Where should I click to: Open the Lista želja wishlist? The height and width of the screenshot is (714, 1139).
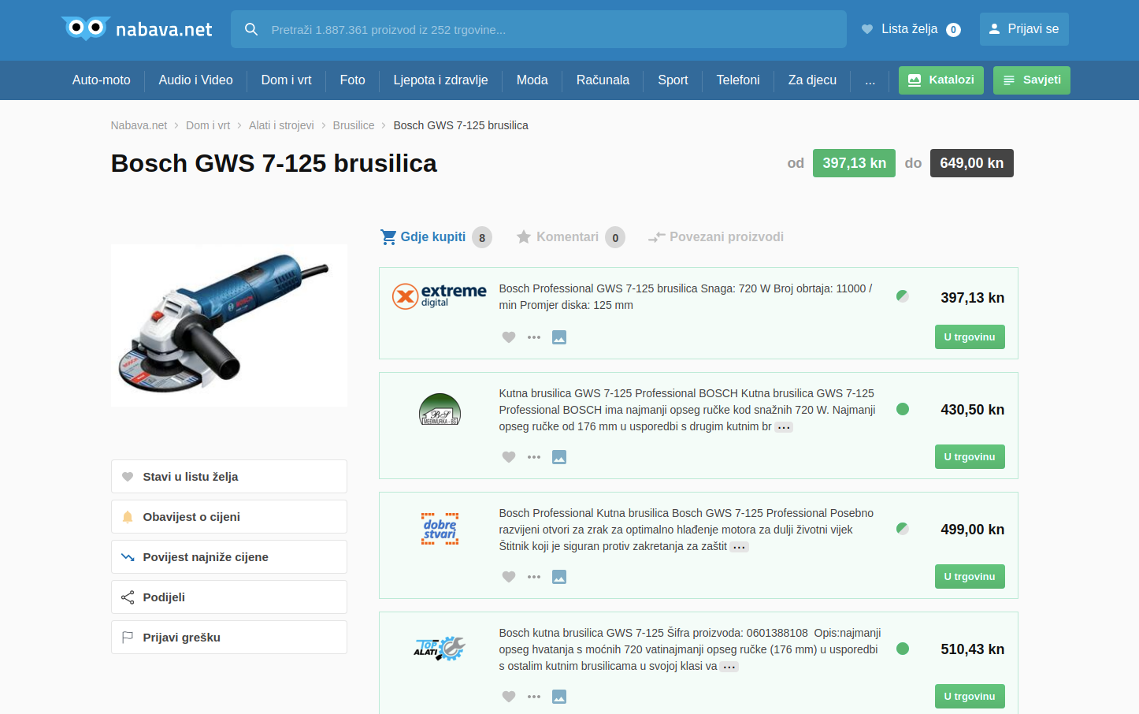(911, 29)
